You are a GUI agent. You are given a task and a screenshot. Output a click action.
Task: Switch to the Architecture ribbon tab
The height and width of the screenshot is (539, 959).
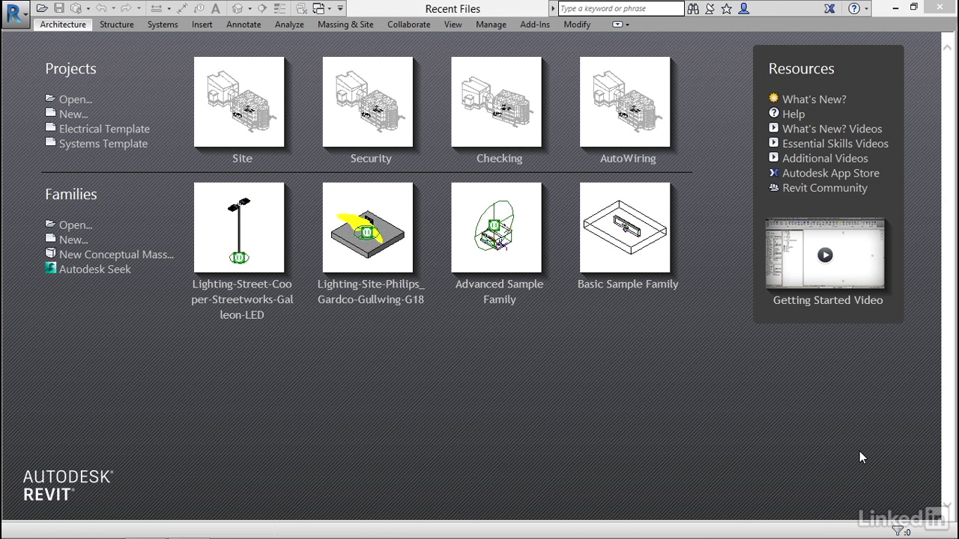(x=63, y=25)
